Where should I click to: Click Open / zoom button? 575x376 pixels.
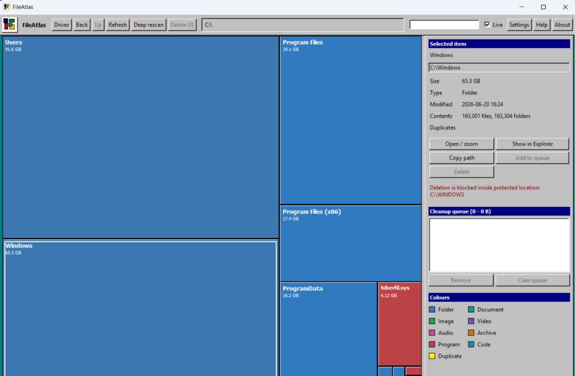pyautogui.click(x=461, y=144)
